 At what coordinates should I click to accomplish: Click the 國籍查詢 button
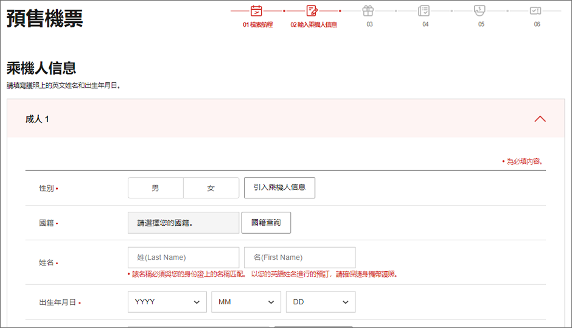[266, 223]
